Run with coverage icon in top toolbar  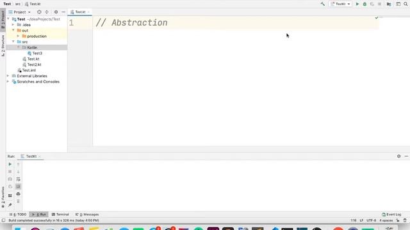[x=372, y=4]
